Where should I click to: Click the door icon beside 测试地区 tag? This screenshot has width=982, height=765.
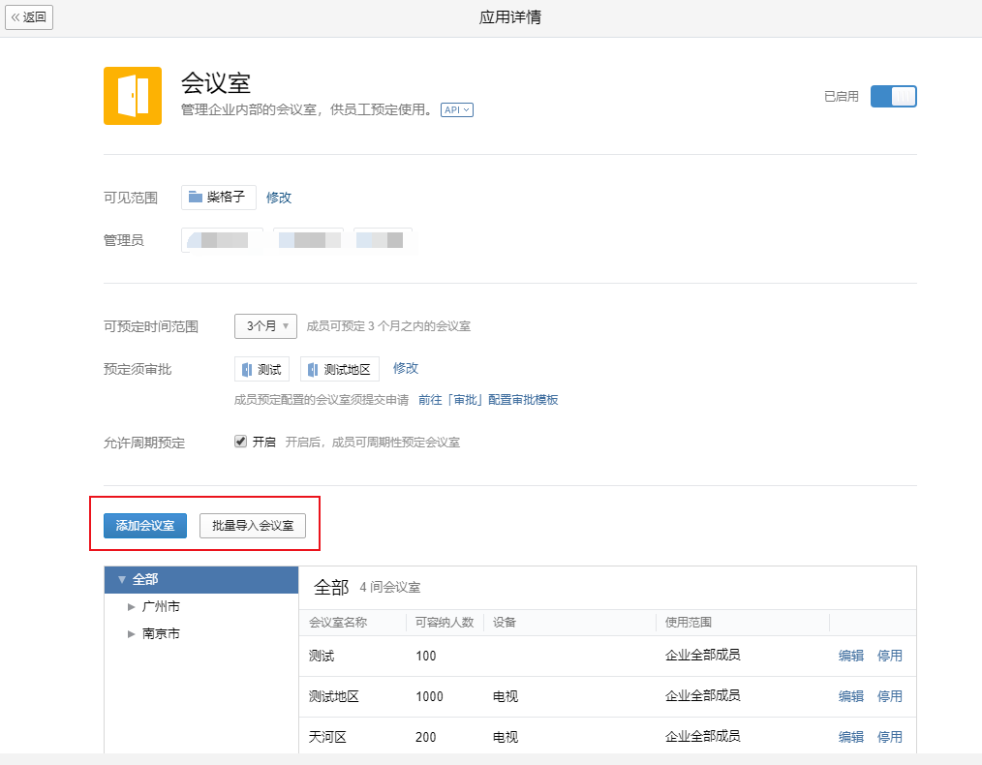click(313, 369)
